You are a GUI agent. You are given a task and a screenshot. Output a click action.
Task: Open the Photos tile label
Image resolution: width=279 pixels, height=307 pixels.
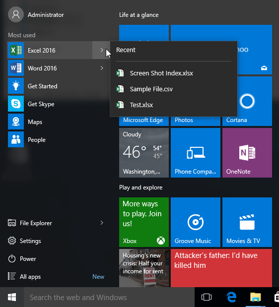[184, 120]
